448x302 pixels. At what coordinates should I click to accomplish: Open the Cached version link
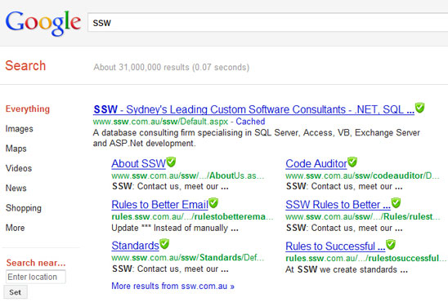pos(250,122)
